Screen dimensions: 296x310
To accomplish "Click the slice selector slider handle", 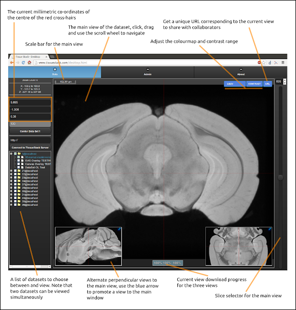I will click(x=280, y=178).
